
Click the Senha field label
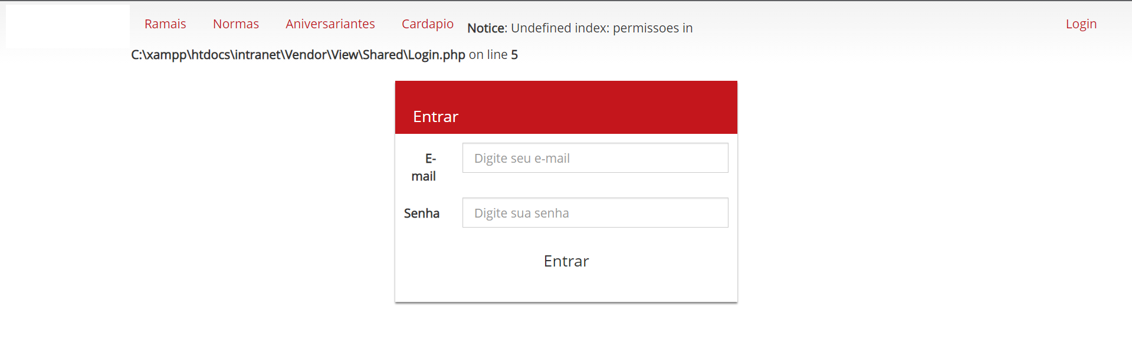(x=422, y=213)
